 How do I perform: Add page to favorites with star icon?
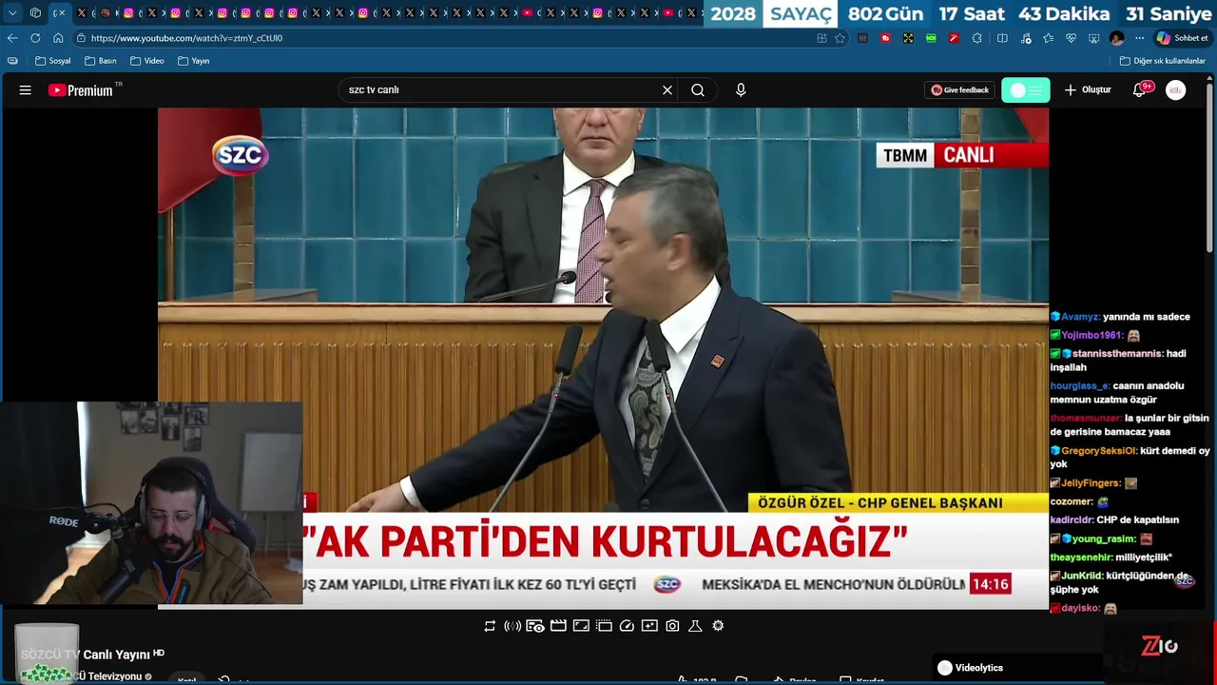tap(840, 38)
